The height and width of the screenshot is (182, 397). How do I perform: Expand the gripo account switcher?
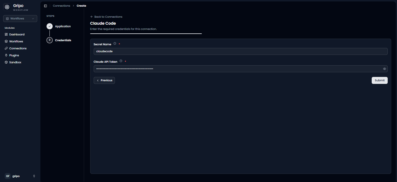[x=20, y=176]
